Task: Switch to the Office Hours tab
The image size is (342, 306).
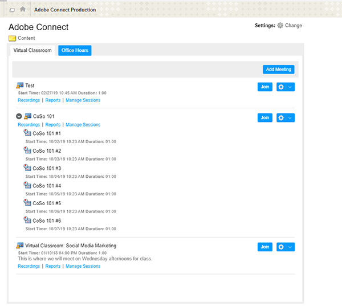Action: [75, 50]
